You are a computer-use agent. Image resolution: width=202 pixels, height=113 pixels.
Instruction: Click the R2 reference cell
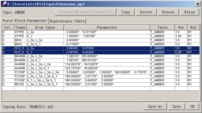coord(193,48)
